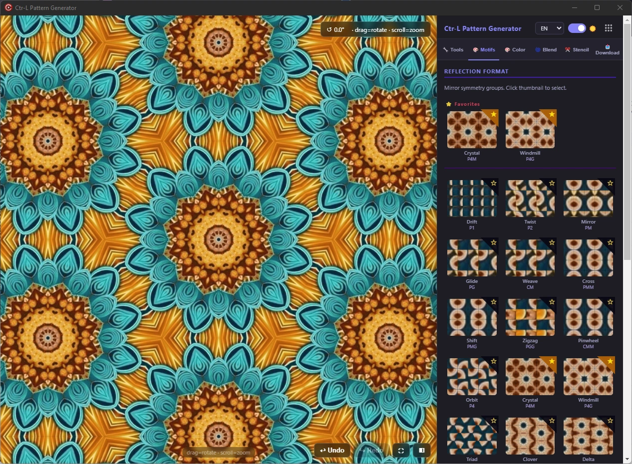
Task: Open the EN language dropdown
Action: 549,28
